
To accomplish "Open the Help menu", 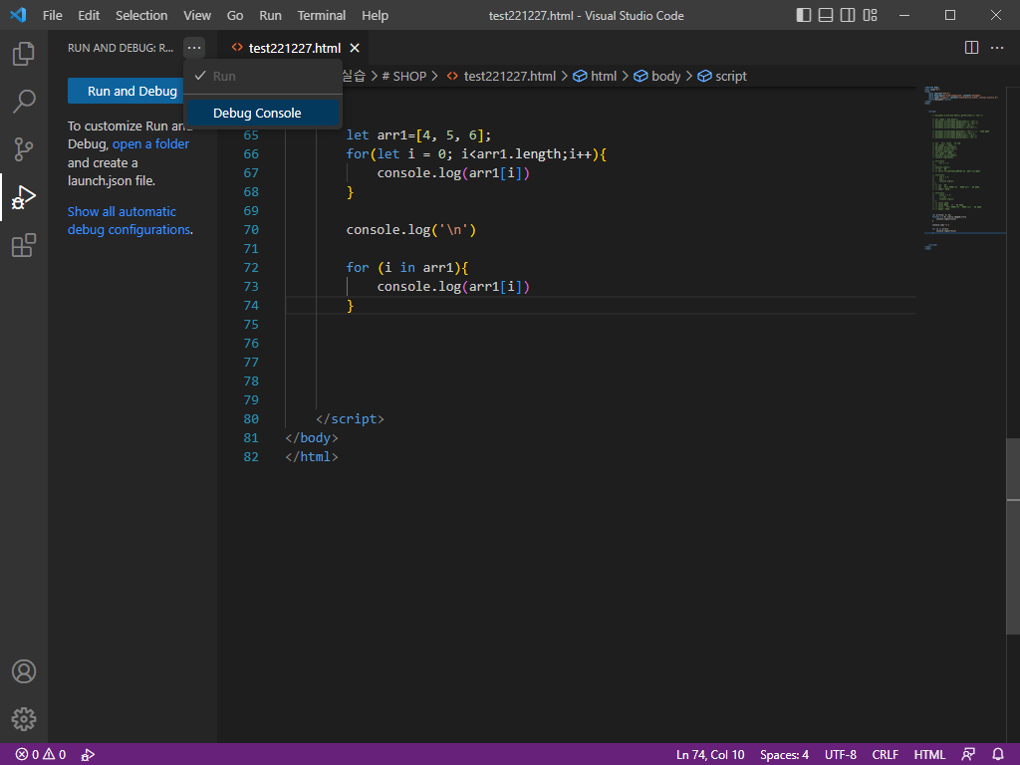I will pos(375,15).
